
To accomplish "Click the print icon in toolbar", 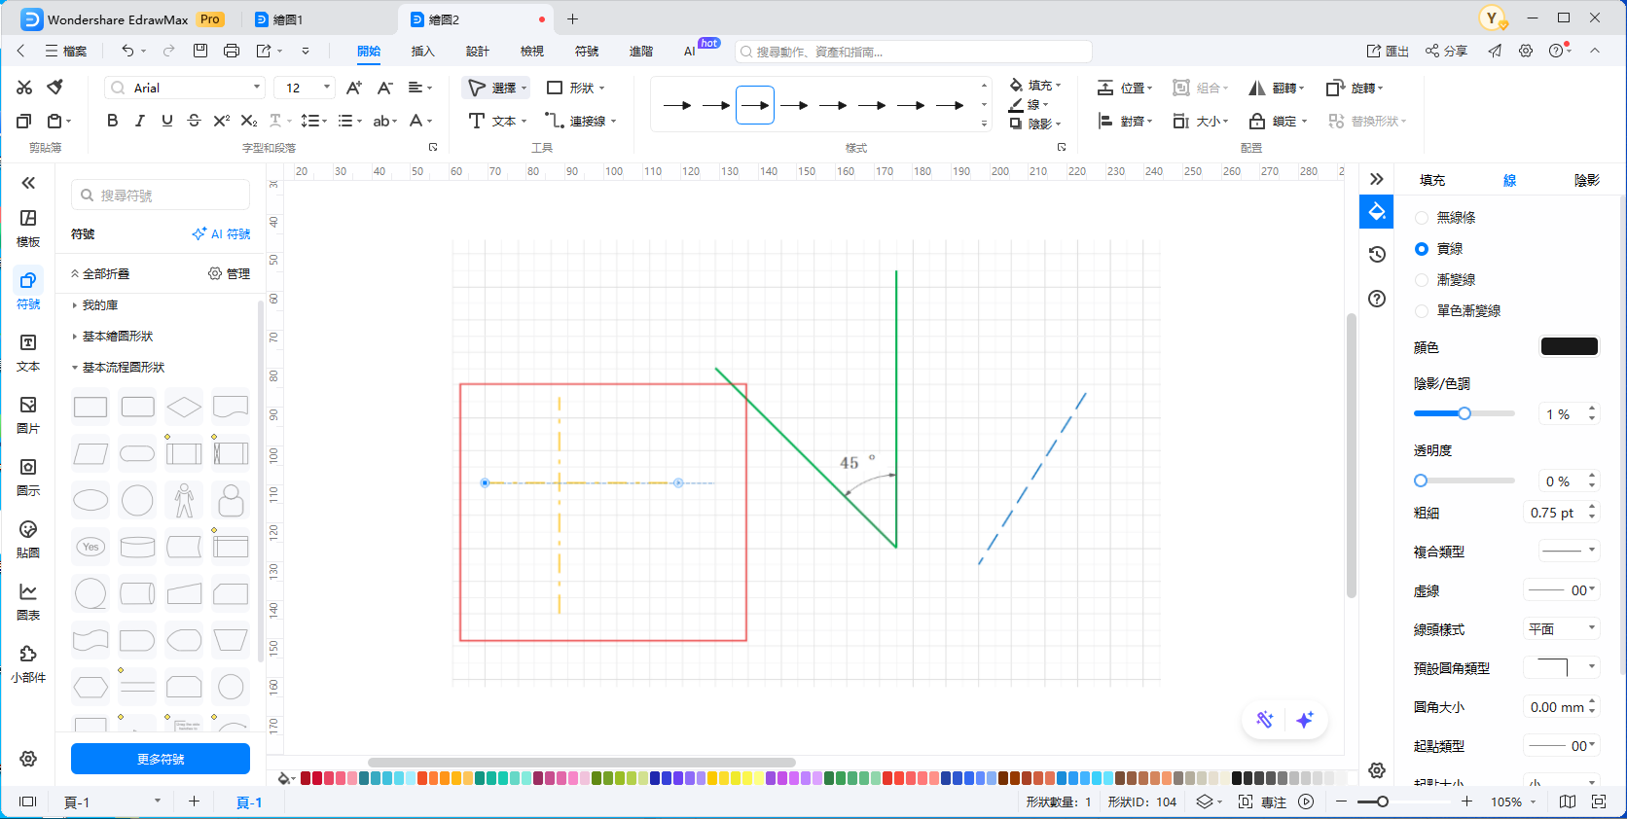I will coord(232,51).
